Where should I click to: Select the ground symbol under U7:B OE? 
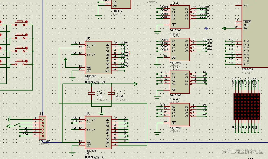coord(157,134)
